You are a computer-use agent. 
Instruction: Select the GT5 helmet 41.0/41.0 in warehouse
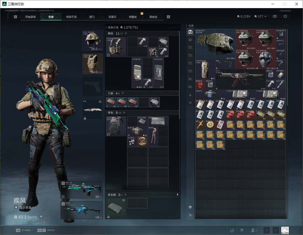click(x=245, y=59)
